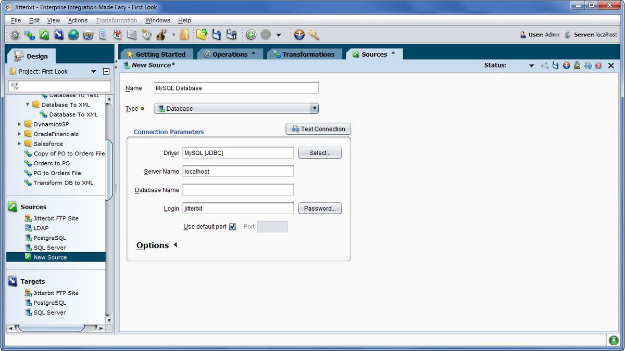
Task: Click the greyed forward navigation button
Action: pyautogui.click(x=266, y=35)
